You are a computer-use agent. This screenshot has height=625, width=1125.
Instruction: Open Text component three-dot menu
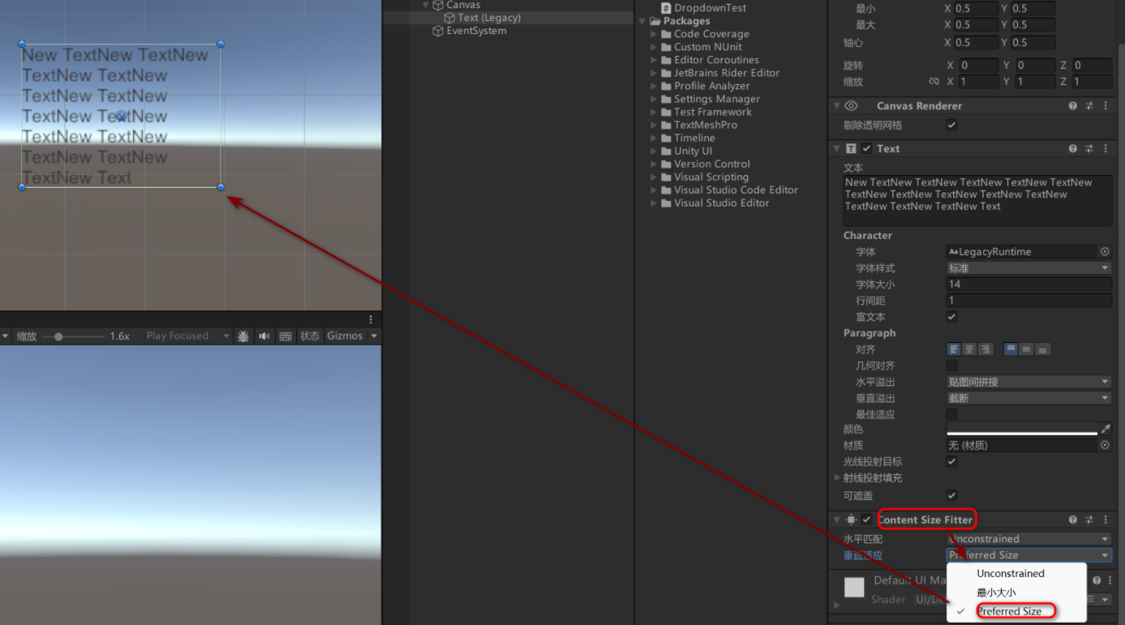pos(1105,149)
